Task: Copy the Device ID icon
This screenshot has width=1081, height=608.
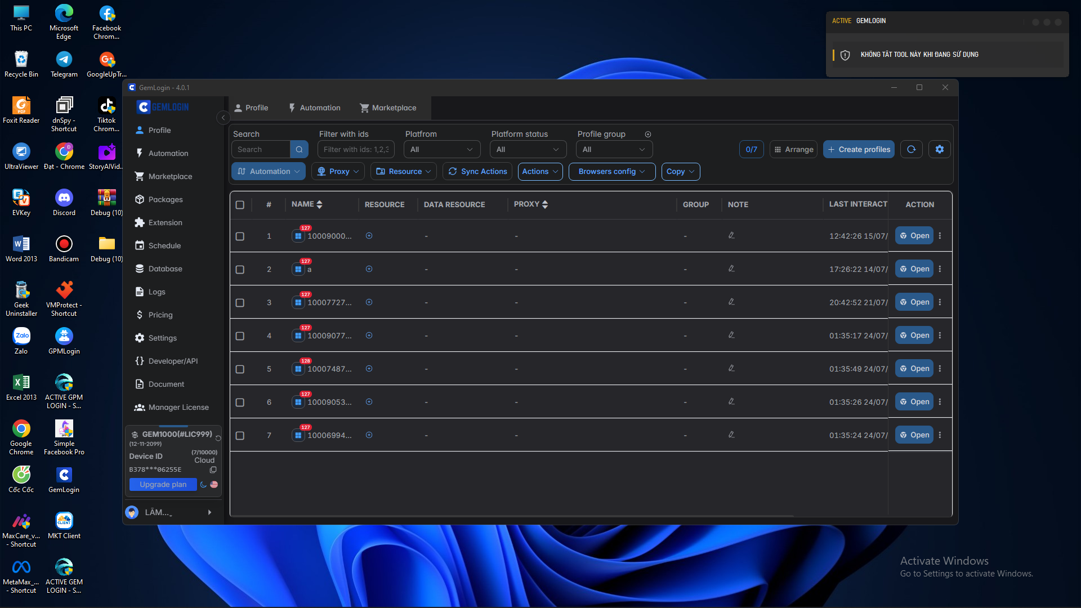Action: tap(213, 470)
